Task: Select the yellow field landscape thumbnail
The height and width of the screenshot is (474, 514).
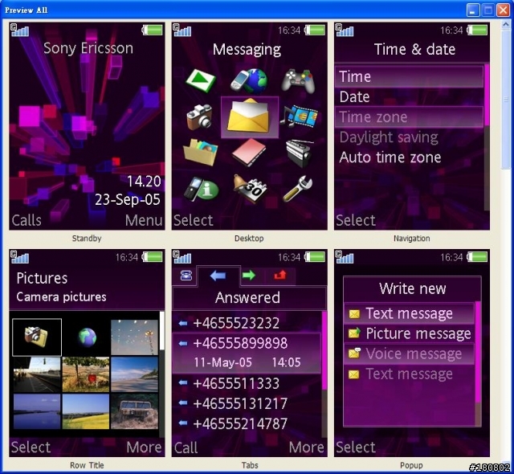Action: [86, 411]
